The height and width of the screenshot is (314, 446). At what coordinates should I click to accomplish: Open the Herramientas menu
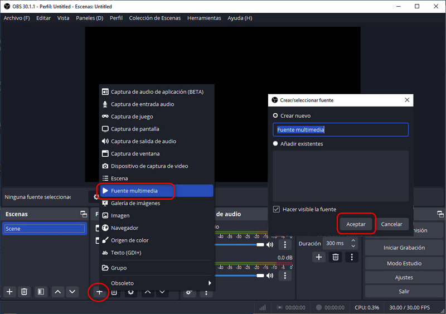[x=204, y=18]
